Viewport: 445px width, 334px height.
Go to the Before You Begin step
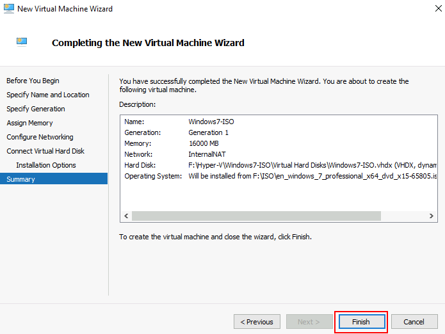pos(33,81)
